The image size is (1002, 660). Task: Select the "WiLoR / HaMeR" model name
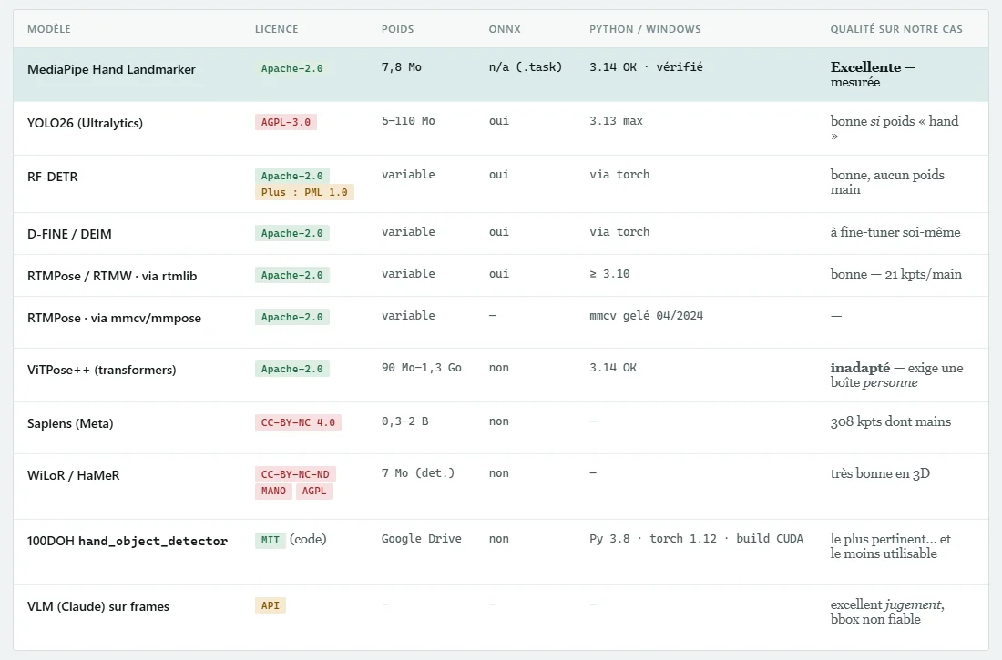(74, 474)
